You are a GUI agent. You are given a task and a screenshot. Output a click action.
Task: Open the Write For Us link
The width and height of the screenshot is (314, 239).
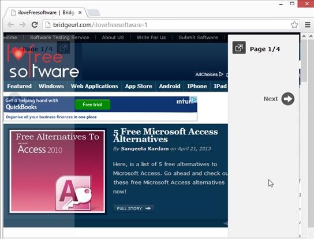[151, 38]
